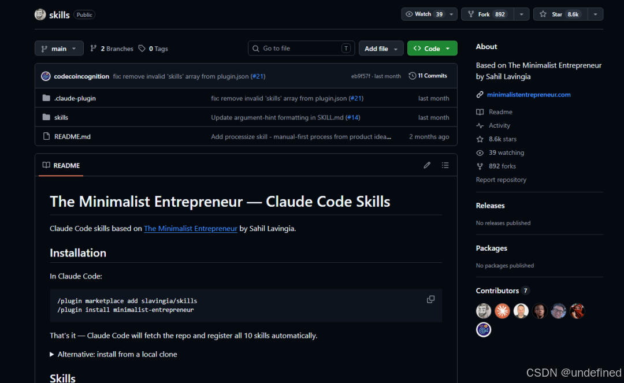Open the .claude-plugin folder
624x383 pixels.
pos(75,98)
